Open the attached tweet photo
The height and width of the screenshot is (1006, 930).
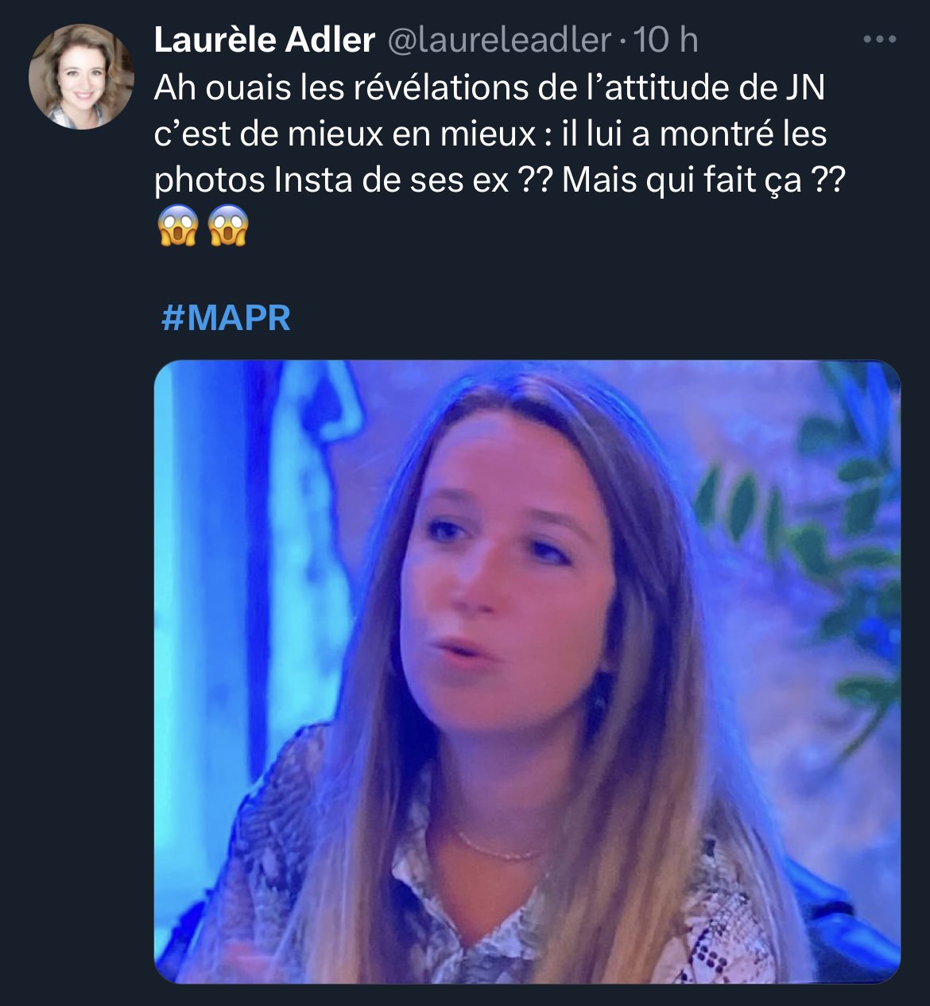[x=526, y=671]
